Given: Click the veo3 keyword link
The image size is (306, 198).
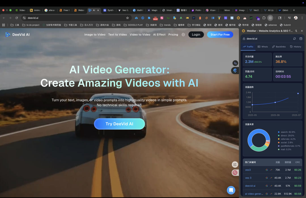Looking at the screenshot, I should pos(248,170).
